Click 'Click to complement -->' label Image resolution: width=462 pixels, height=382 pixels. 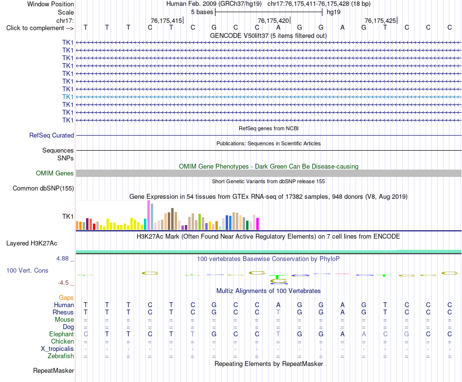tap(40, 28)
